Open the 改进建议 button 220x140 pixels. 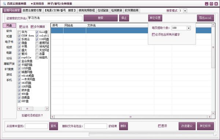tap(187, 126)
